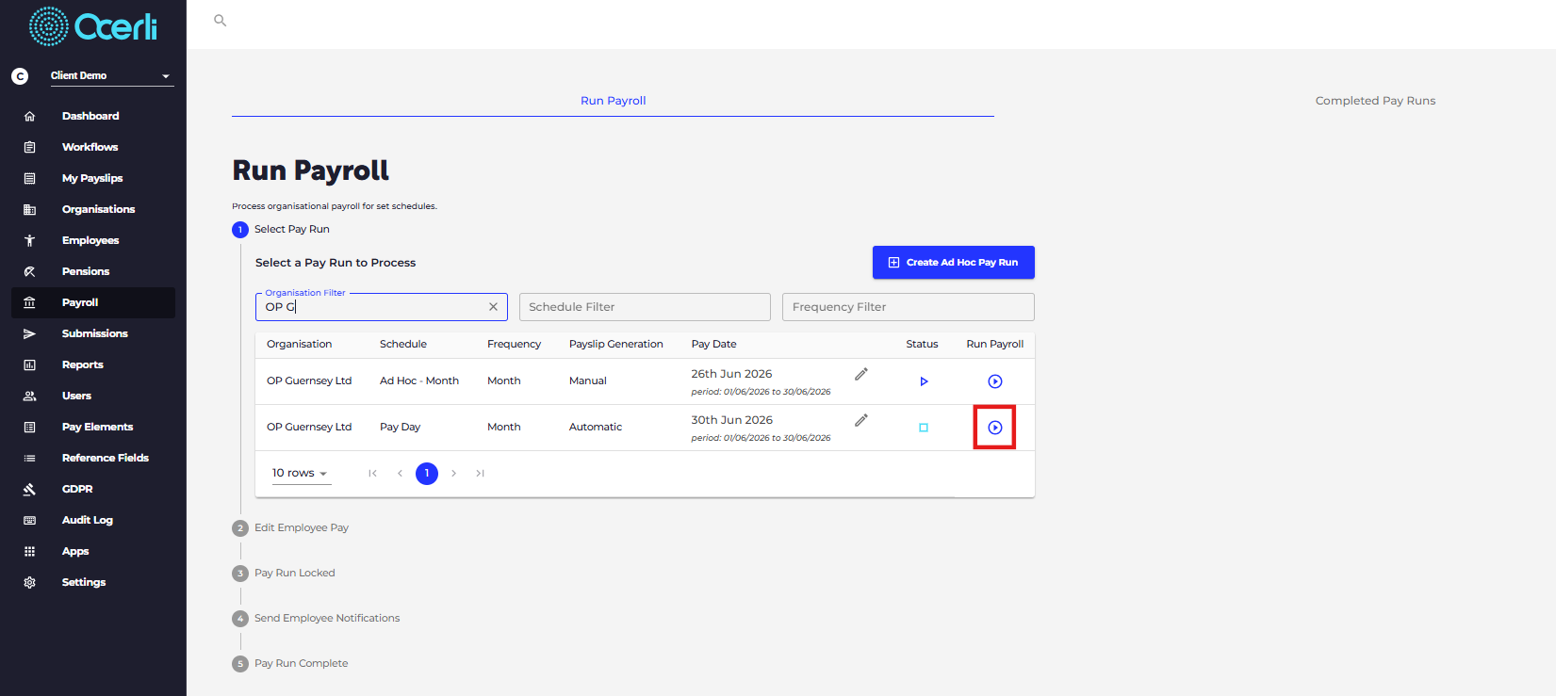Click the Settings gear icon
The height and width of the screenshot is (696, 1556).
(29, 582)
